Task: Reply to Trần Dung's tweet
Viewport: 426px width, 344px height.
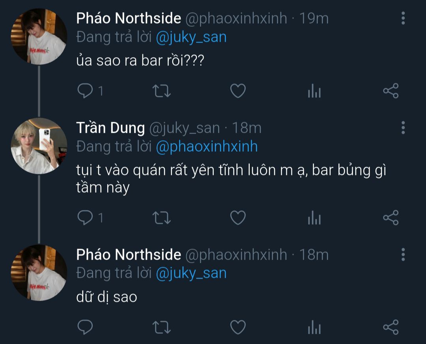Action: (85, 218)
